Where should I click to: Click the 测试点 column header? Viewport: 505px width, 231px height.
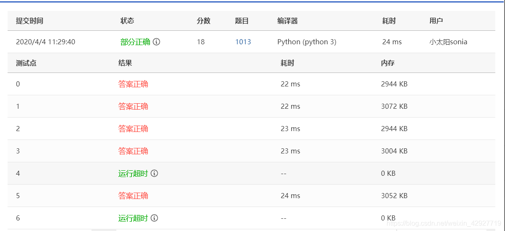pos(26,63)
